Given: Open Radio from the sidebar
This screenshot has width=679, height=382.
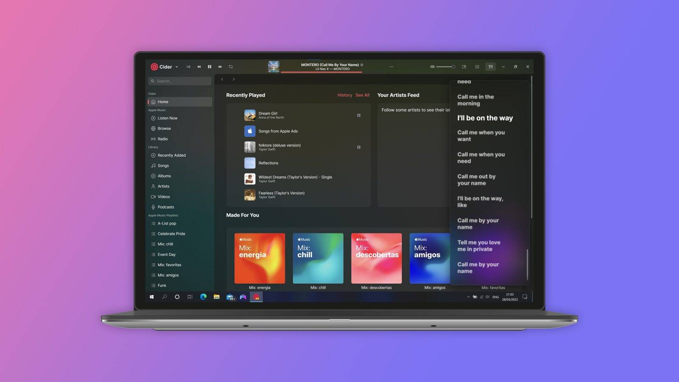Looking at the screenshot, I should (163, 139).
